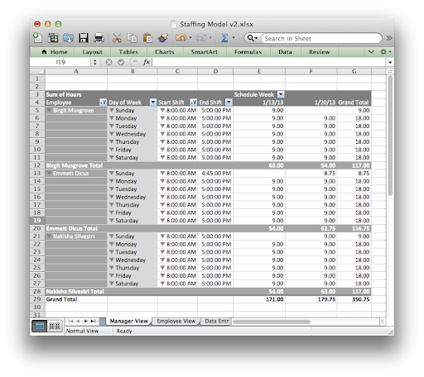The image size is (424, 377).
Task: Click the Search in Sheet field
Action: pyautogui.click(x=321, y=39)
